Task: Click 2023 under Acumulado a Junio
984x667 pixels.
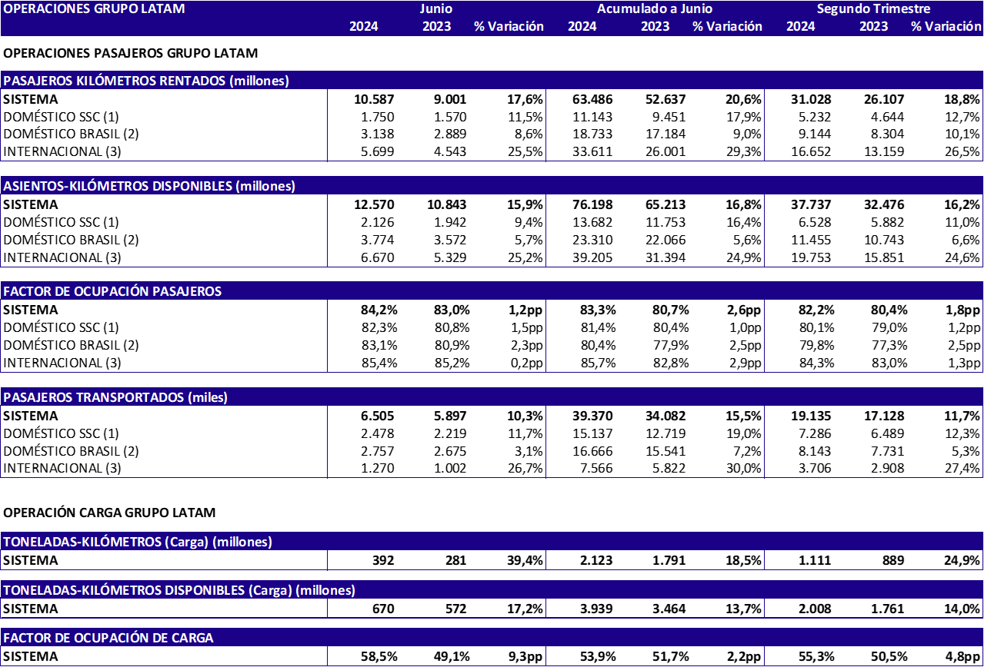Action: point(655,26)
